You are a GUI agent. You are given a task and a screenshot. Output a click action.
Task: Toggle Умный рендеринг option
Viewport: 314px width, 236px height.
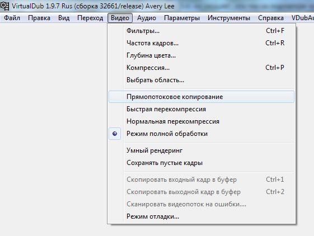tap(201, 150)
